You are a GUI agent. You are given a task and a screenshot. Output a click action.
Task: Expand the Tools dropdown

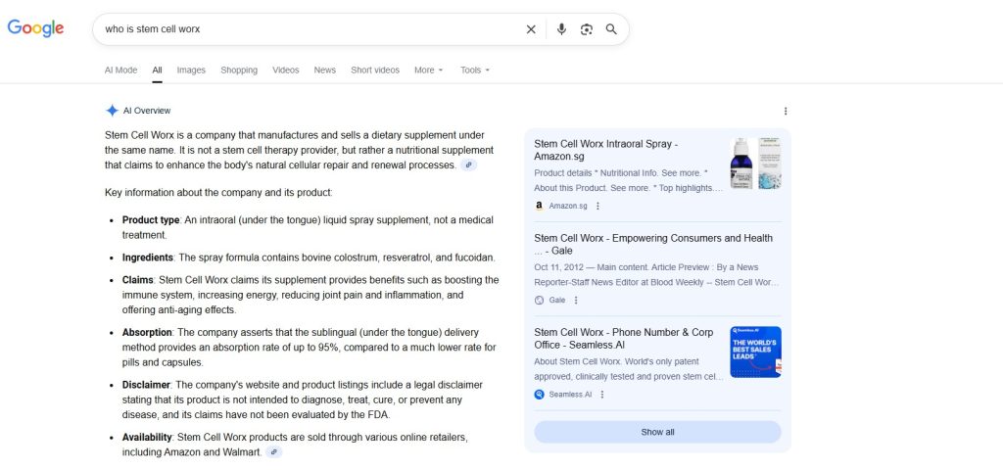tap(475, 70)
